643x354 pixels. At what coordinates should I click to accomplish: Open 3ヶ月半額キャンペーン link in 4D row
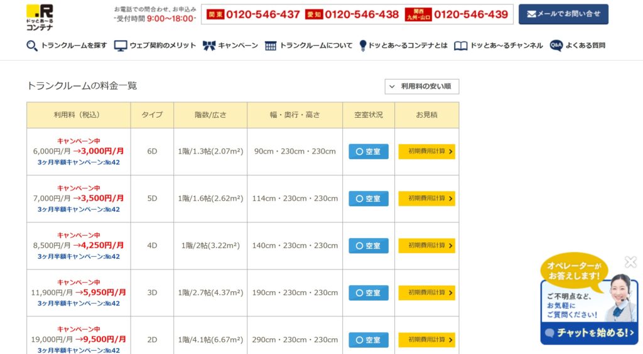click(x=78, y=256)
